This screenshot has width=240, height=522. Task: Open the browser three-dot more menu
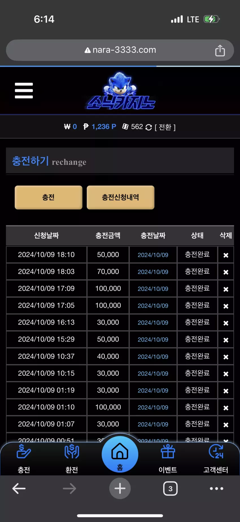[217, 488]
